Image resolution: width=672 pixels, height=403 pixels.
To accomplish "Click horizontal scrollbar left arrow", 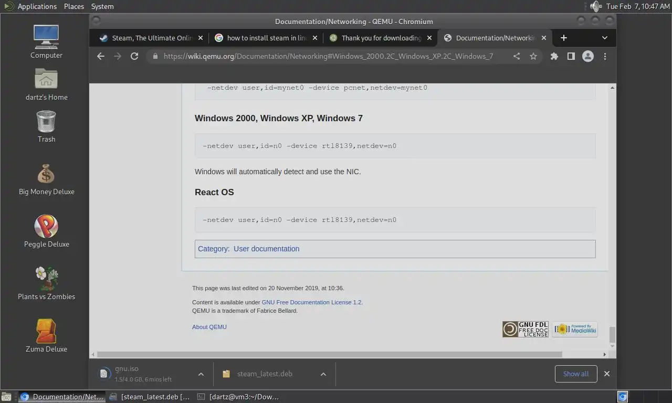I will (x=94, y=355).
